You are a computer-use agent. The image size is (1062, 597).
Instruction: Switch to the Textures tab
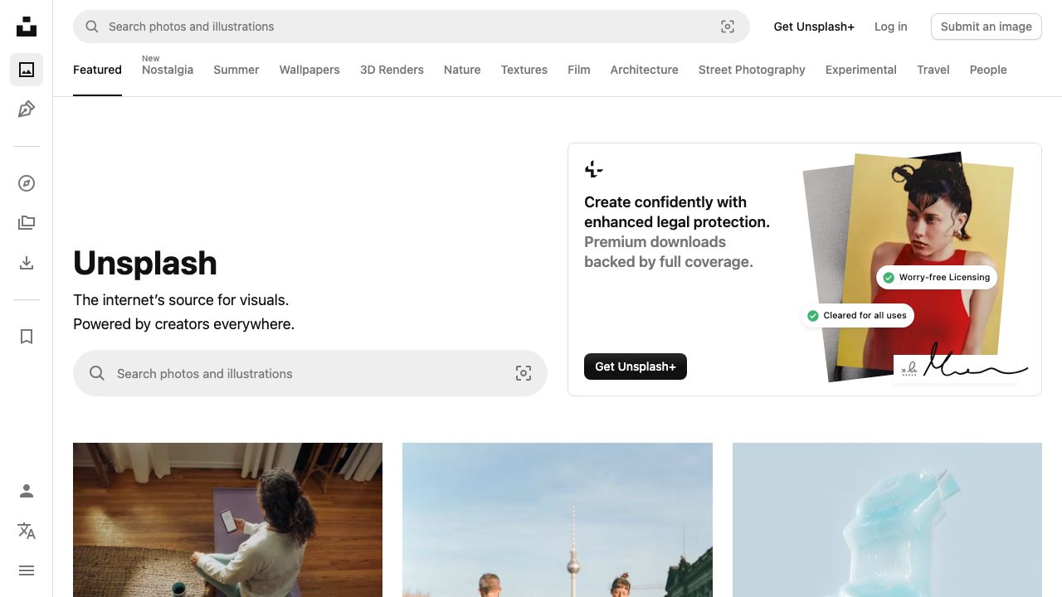point(524,70)
